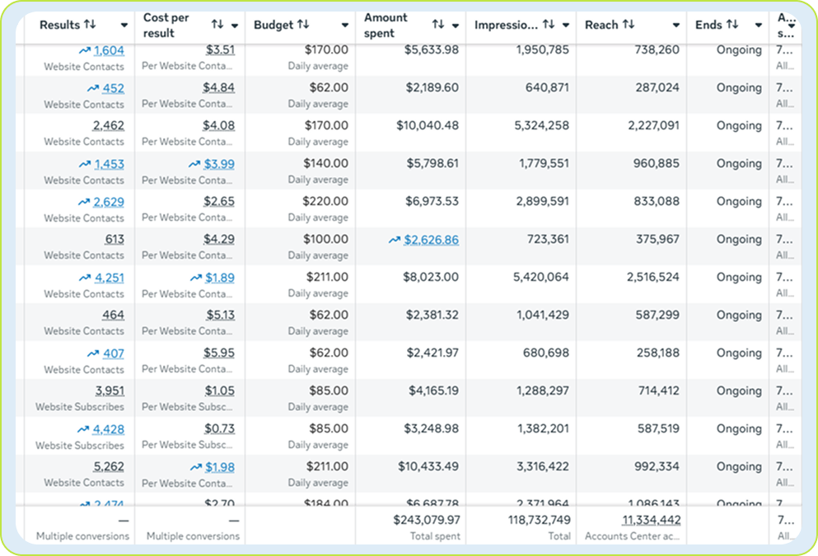Click sort arrows icon on Amount spent
This screenshot has height=556, width=818.
point(438,25)
